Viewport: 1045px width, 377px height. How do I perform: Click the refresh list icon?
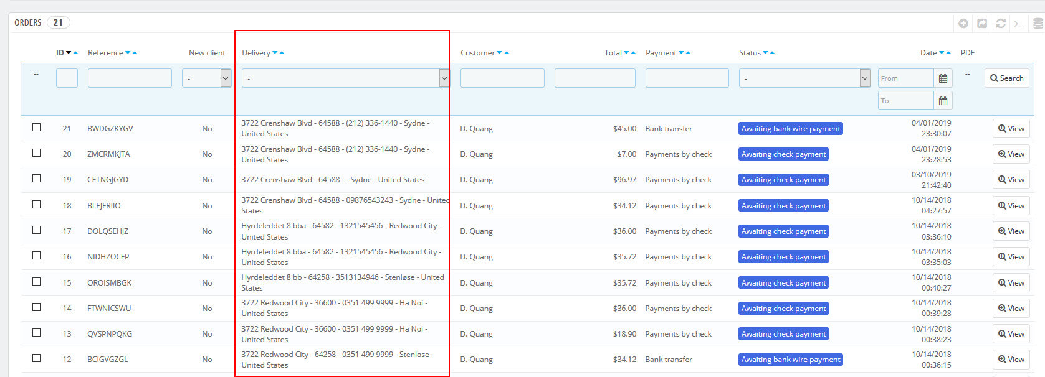point(1001,23)
